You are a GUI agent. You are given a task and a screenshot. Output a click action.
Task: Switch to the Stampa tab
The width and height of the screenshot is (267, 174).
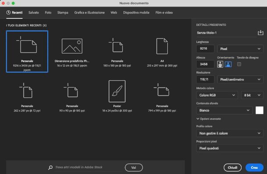[63, 12]
